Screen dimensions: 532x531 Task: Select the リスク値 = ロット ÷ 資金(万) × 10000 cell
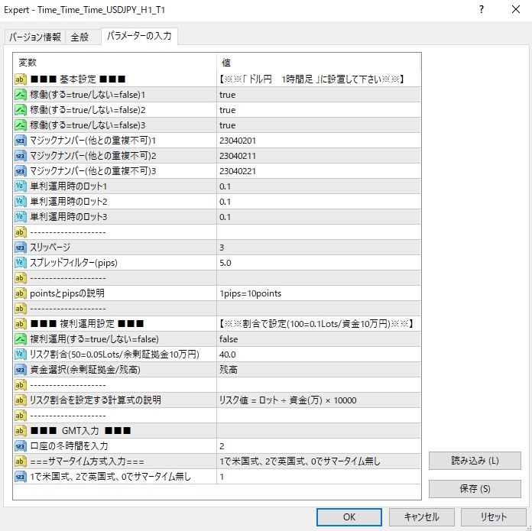[x=318, y=400]
